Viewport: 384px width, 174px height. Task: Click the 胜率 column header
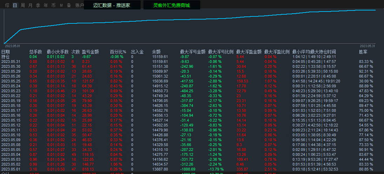point(363,52)
